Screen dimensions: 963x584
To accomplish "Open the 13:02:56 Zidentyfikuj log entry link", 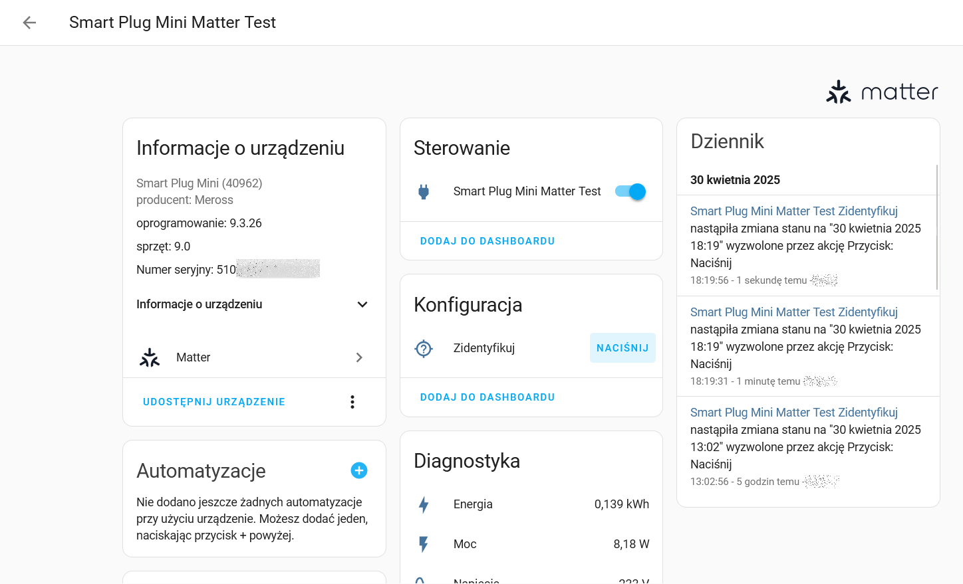I will (x=794, y=413).
